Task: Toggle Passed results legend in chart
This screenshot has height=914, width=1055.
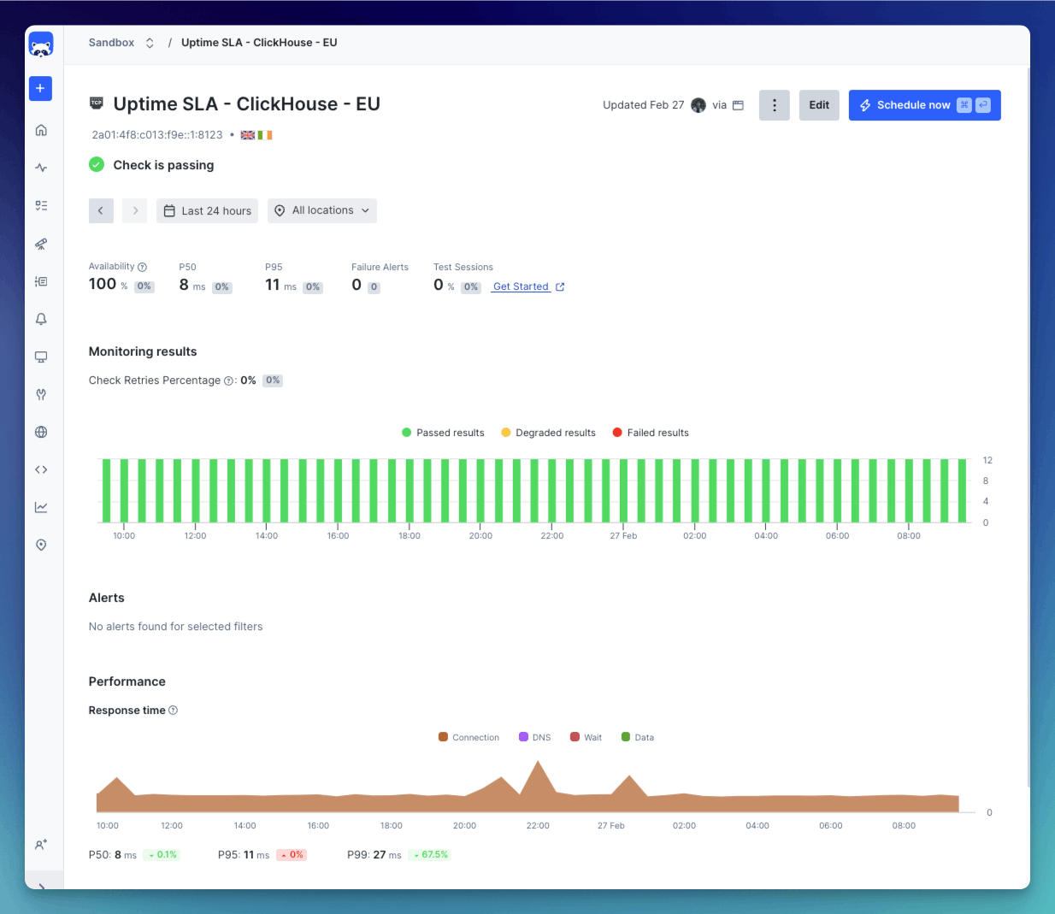Action: coord(443,433)
